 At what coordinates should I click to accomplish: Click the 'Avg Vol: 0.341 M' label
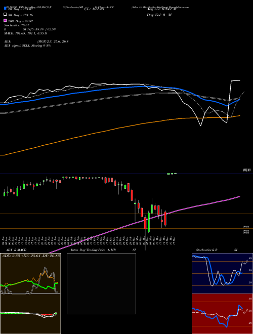pos(161,9)
